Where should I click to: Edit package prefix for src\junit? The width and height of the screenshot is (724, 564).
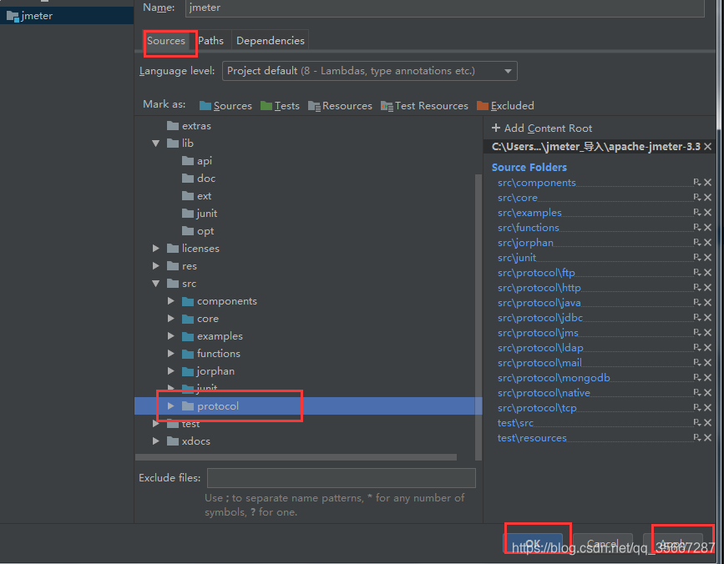(697, 257)
